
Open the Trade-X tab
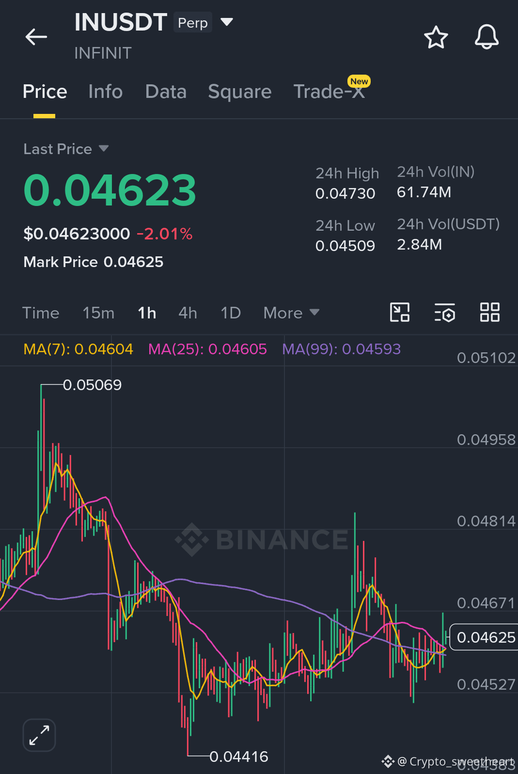[x=330, y=92]
